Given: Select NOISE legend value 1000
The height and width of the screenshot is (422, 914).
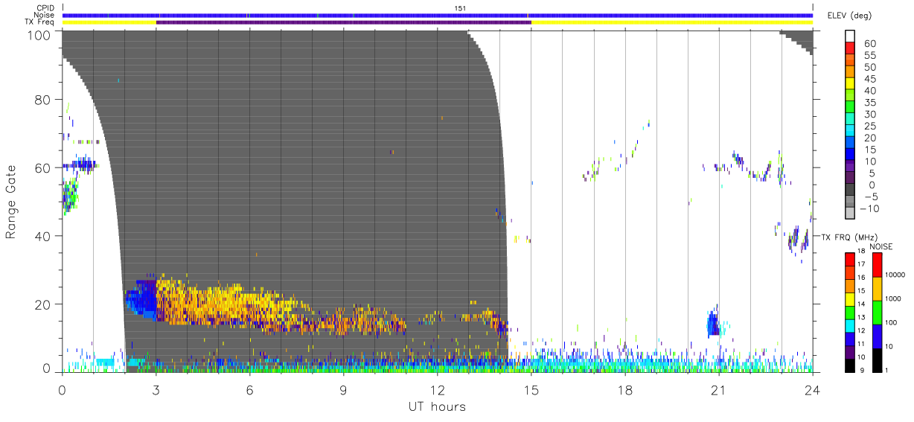Looking at the screenshot, I should tap(895, 299).
